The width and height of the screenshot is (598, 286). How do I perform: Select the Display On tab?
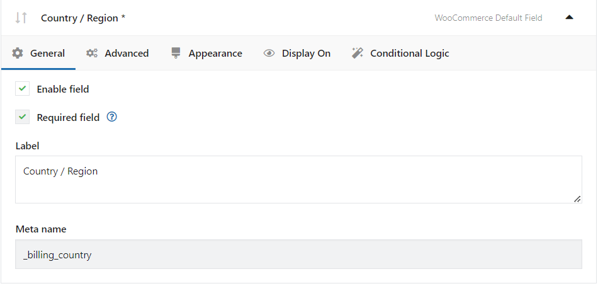click(297, 53)
